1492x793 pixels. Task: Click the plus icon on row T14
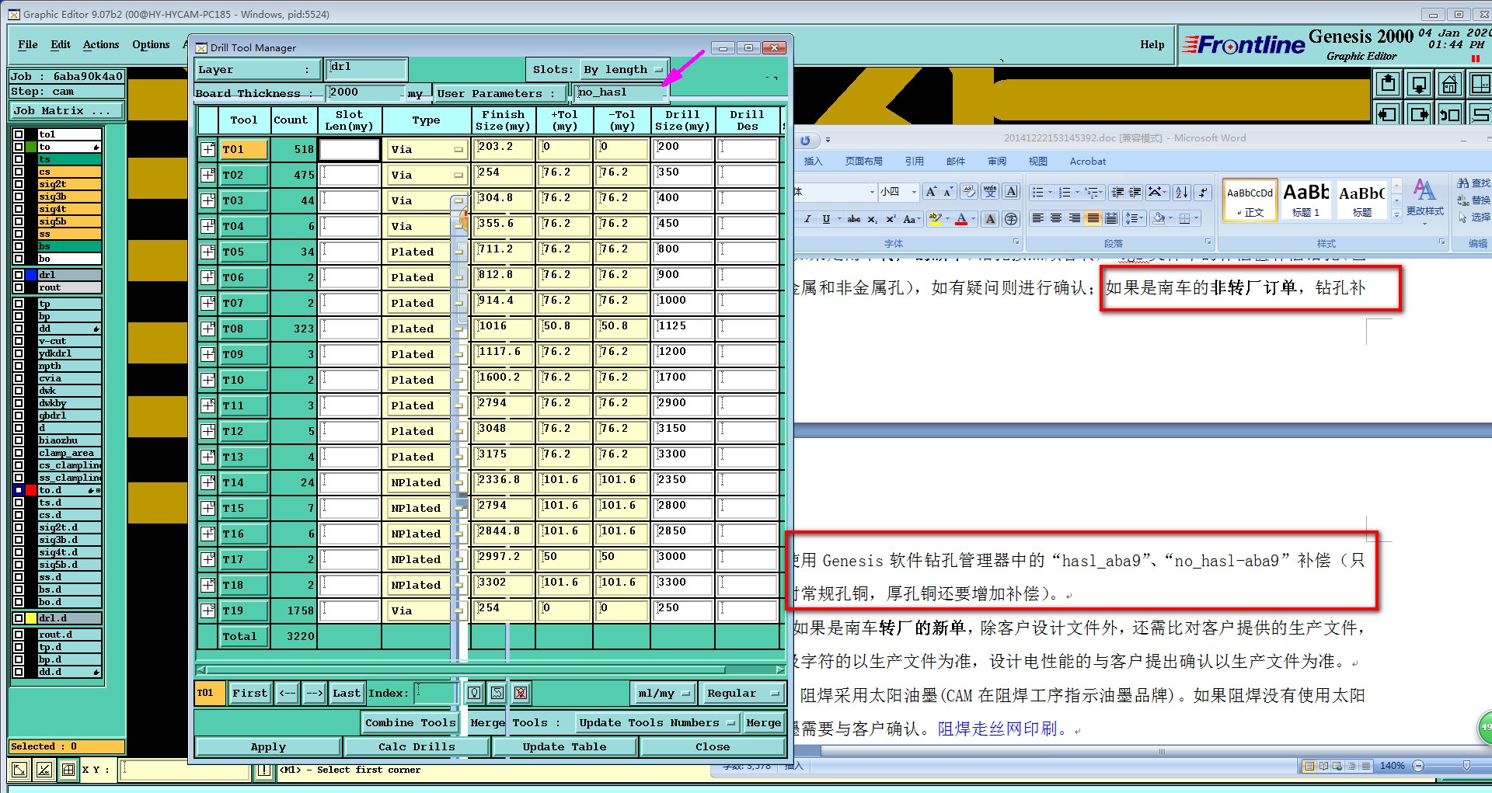coord(207,482)
